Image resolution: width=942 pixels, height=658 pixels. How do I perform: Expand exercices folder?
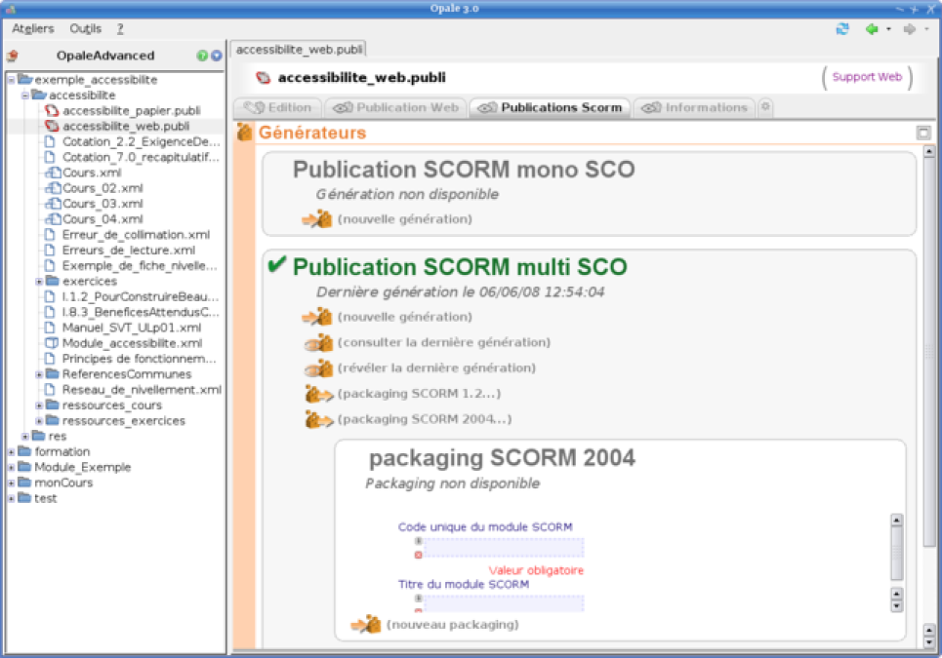tap(39, 282)
